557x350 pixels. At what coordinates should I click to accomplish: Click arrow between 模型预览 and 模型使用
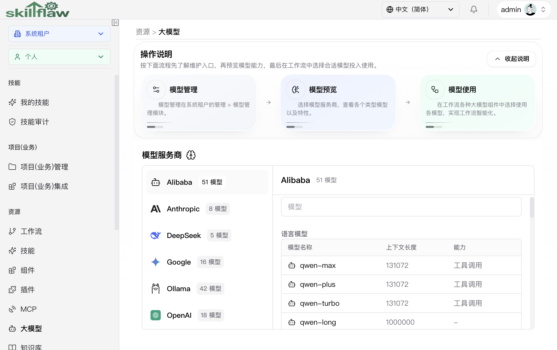(408, 102)
